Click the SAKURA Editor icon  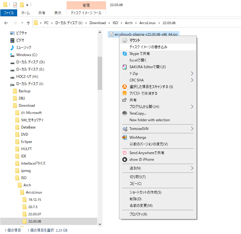point(125,67)
